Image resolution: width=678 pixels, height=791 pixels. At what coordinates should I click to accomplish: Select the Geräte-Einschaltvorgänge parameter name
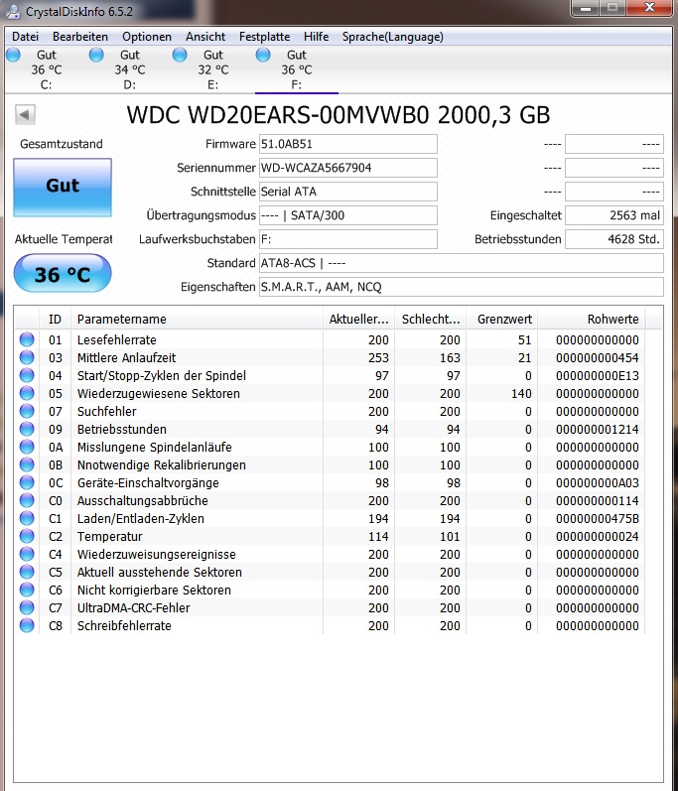(x=148, y=482)
